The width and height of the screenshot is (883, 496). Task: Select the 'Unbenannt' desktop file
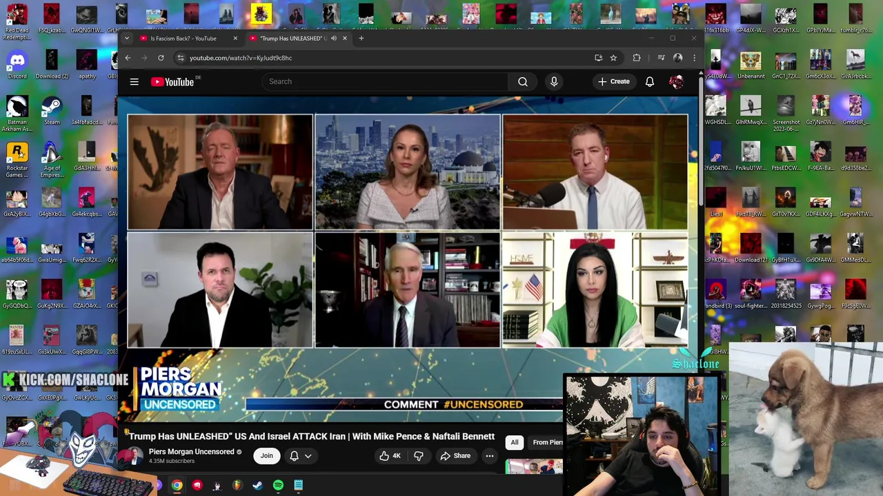pos(751,65)
